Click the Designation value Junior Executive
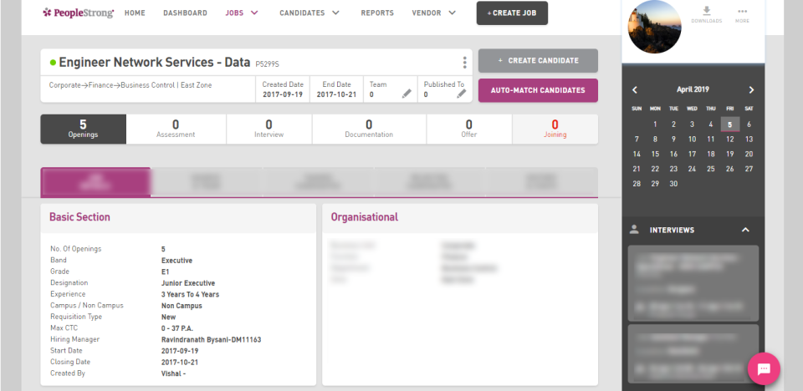The width and height of the screenshot is (803, 391). [x=188, y=283]
